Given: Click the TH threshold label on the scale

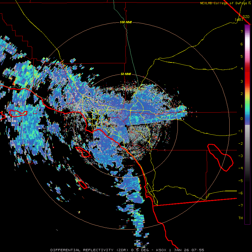Looking at the screenshot, I should tap(241, 218).
